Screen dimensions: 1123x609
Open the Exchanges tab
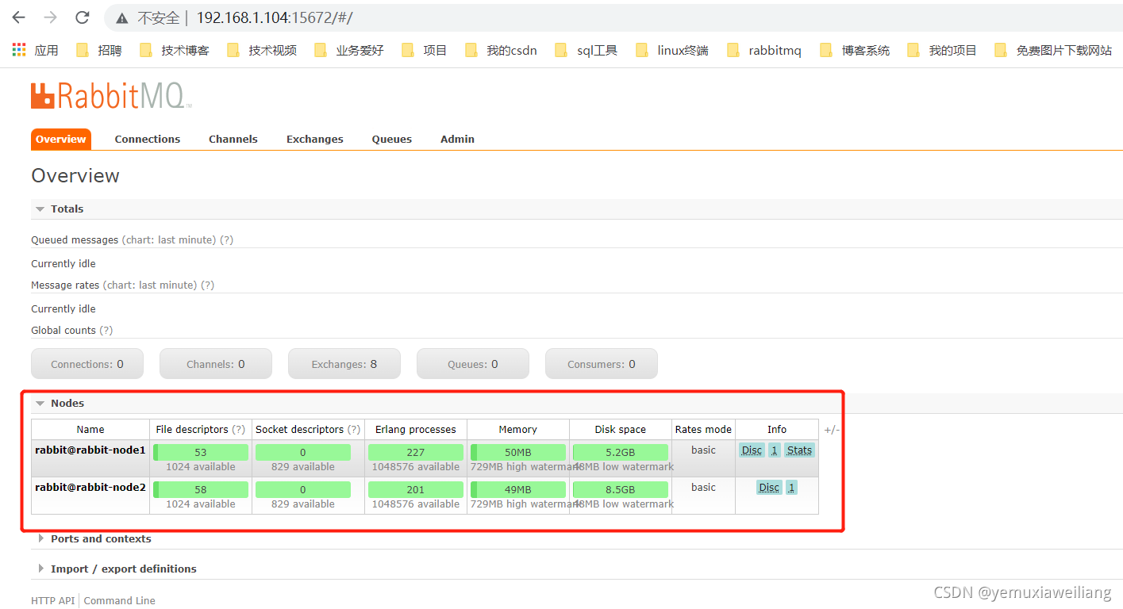point(315,139)
